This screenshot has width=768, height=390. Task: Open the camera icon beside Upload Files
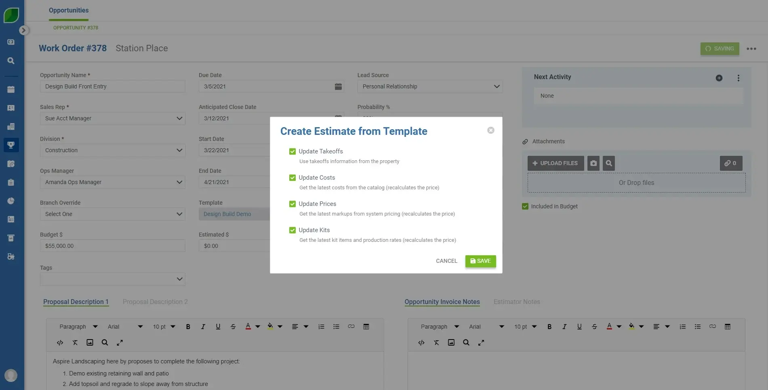[593, 163]
